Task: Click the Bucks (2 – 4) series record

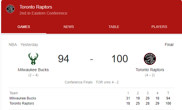Action: point(33,75)
